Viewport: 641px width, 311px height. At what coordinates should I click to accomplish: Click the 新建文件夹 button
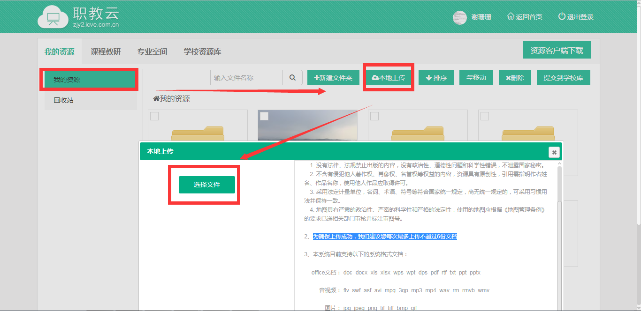click(333, 78)
